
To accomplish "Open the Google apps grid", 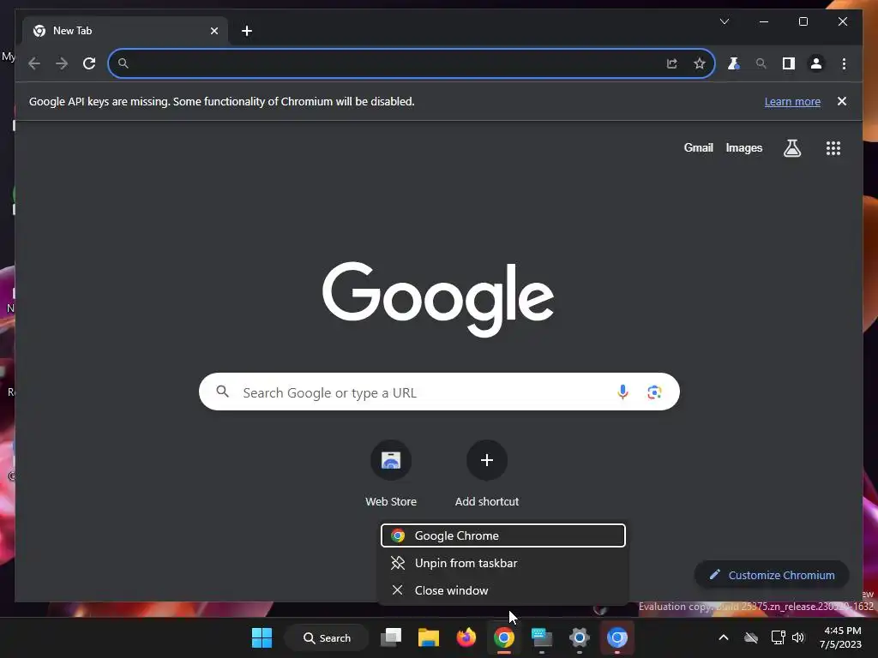I will [833, 148].
